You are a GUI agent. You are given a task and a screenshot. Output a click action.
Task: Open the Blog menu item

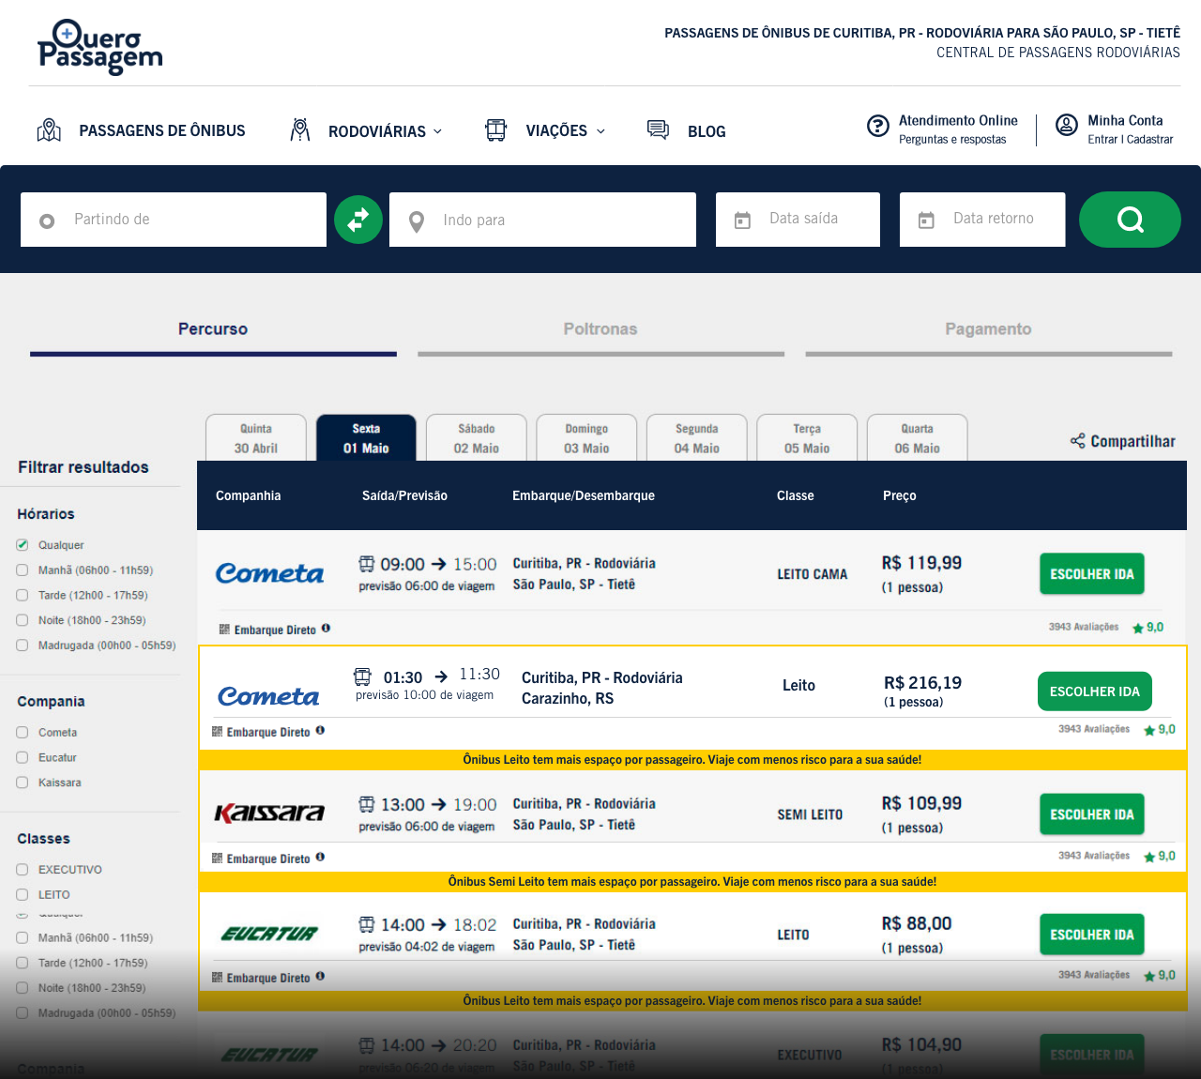(707, 131)
